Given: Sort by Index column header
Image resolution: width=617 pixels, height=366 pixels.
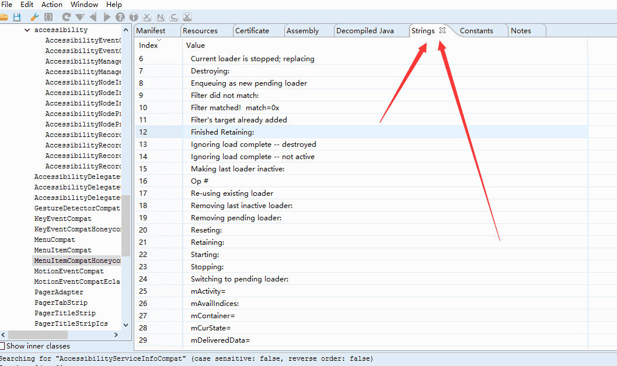Looking at the screenshot, I should (149, 45).
